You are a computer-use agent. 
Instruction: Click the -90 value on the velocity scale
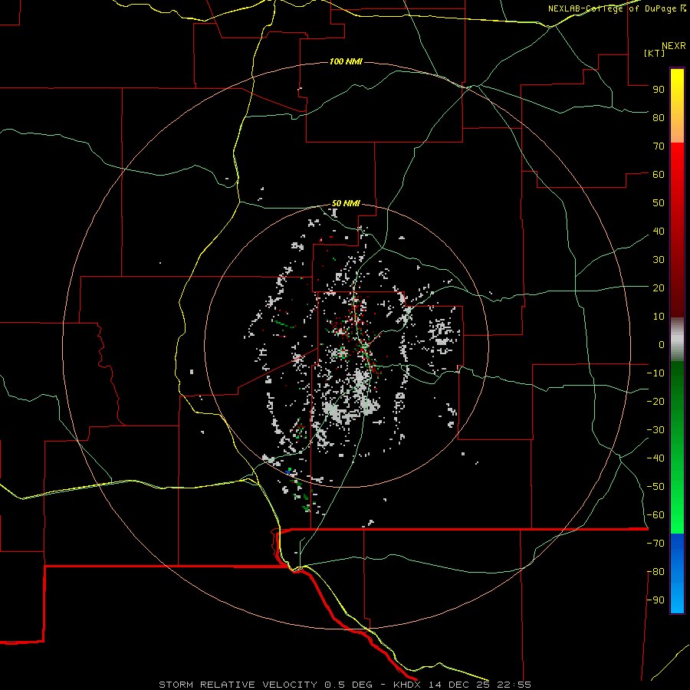click(655, 600)
